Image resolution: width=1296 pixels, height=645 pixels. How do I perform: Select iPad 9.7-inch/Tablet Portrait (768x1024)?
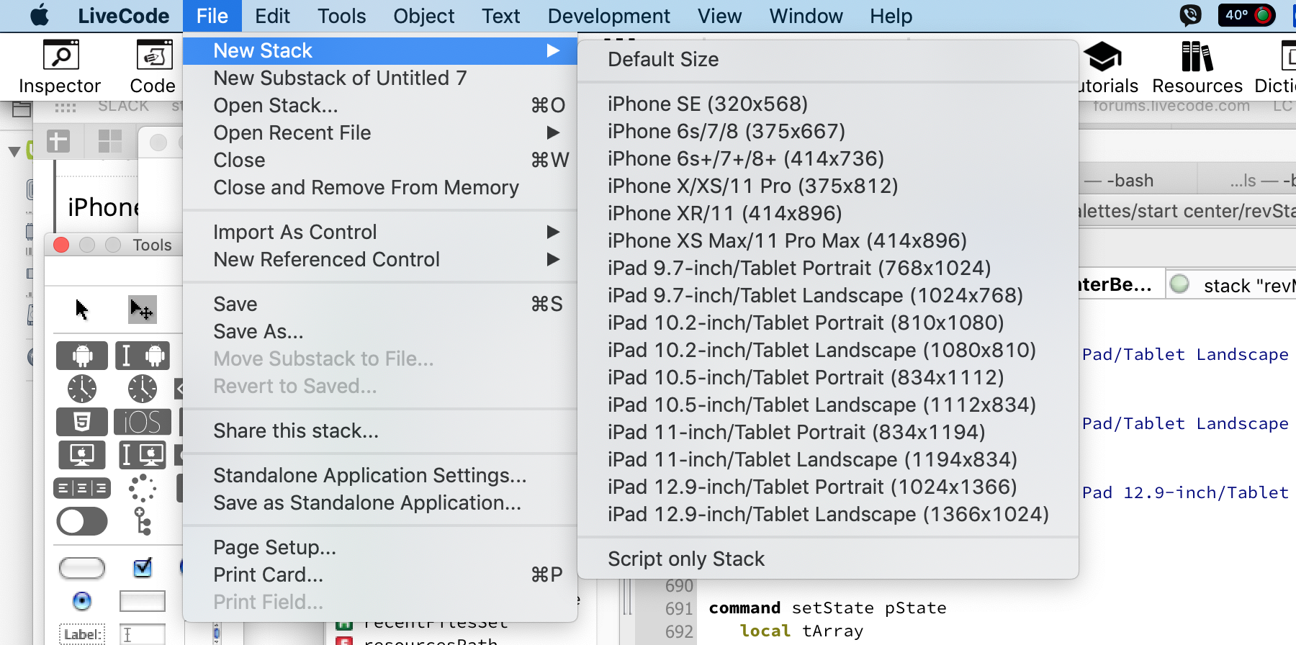[x=828, y=268]
